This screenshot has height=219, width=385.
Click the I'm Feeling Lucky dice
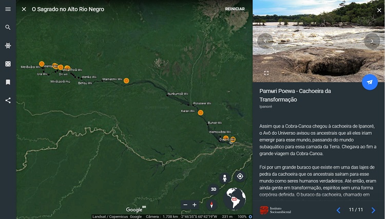[8, 64]
